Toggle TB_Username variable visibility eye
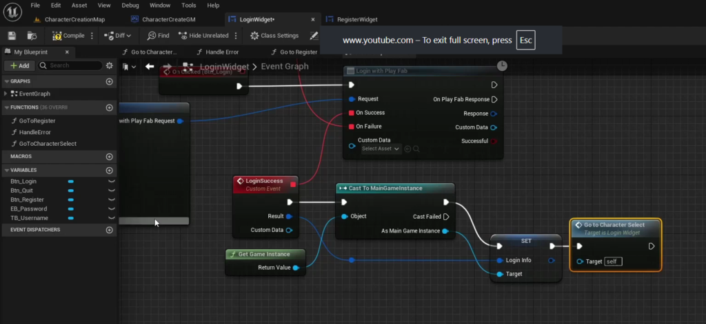The height and width of the screenshot is (324, 706). tap(111, 218)
